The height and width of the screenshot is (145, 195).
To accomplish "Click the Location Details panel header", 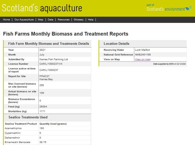I will point(116,44).
